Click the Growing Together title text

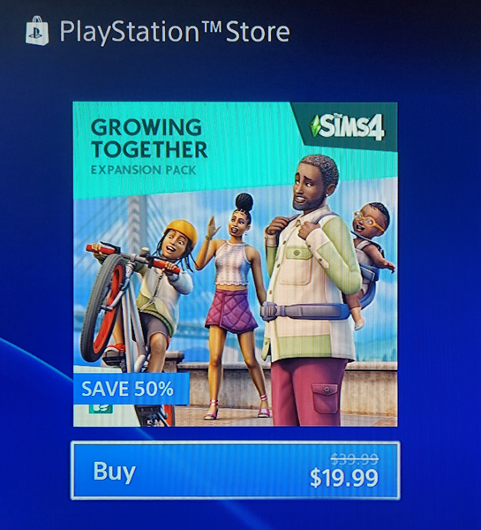pos(148,139)
